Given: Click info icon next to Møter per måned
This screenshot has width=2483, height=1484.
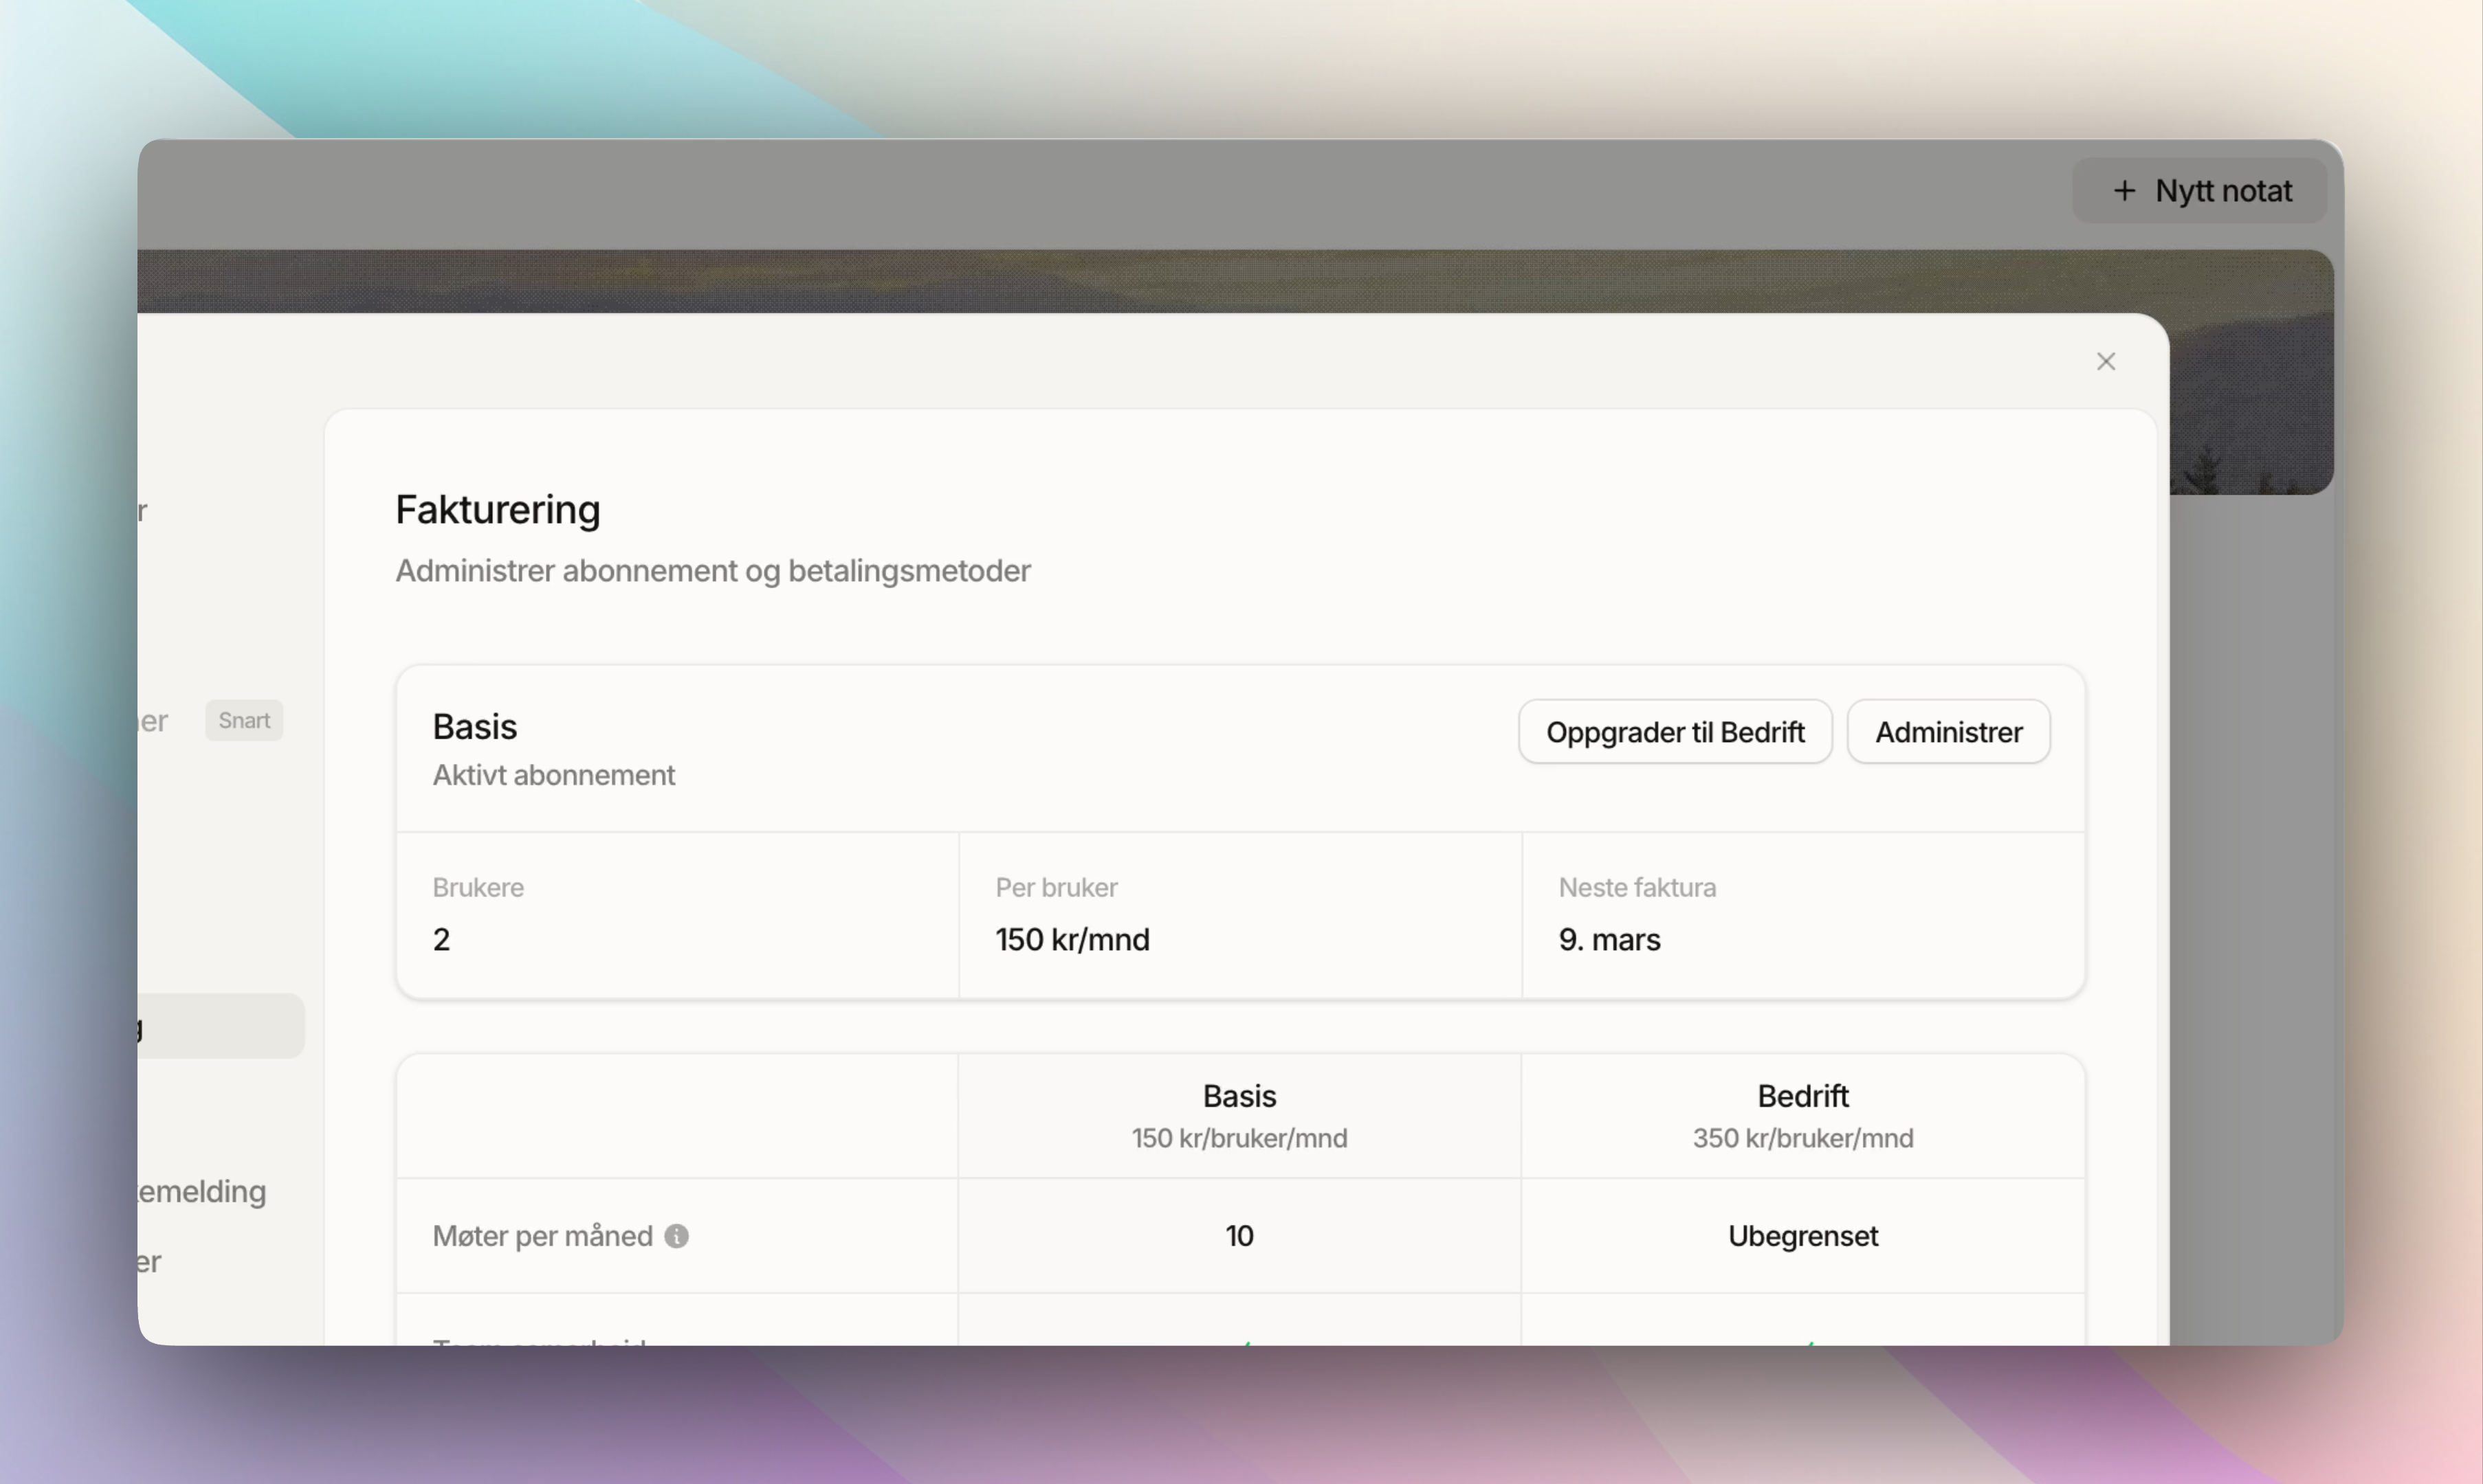Looking at the screenshot, I should tap(676, 1236).
